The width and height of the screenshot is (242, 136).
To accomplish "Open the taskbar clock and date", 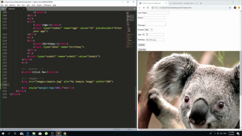I will pos(231,133).
